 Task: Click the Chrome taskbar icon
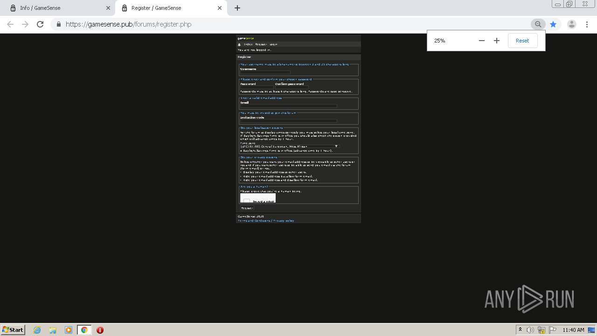tap(84, 330)
